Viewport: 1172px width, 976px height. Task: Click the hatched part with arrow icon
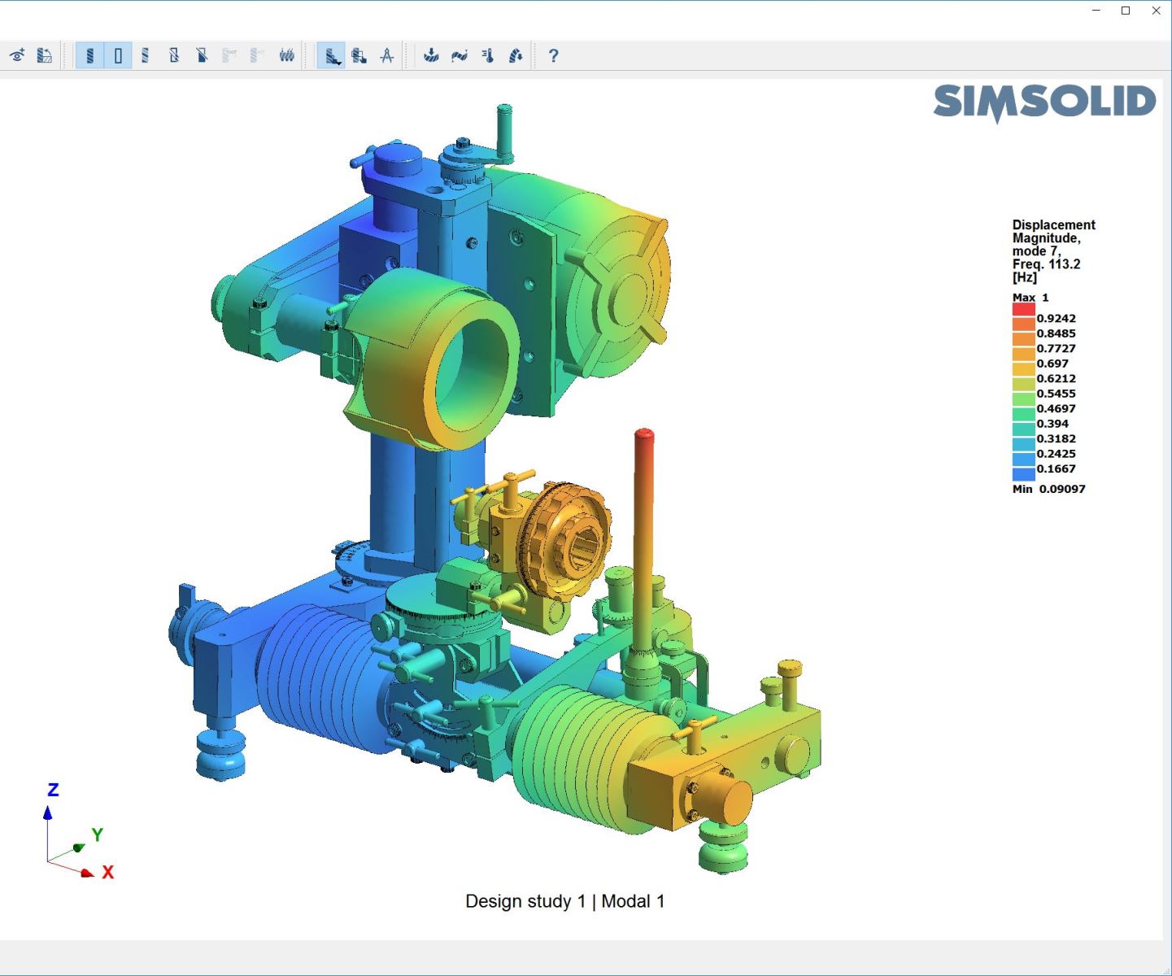click(x=45, y=55)
